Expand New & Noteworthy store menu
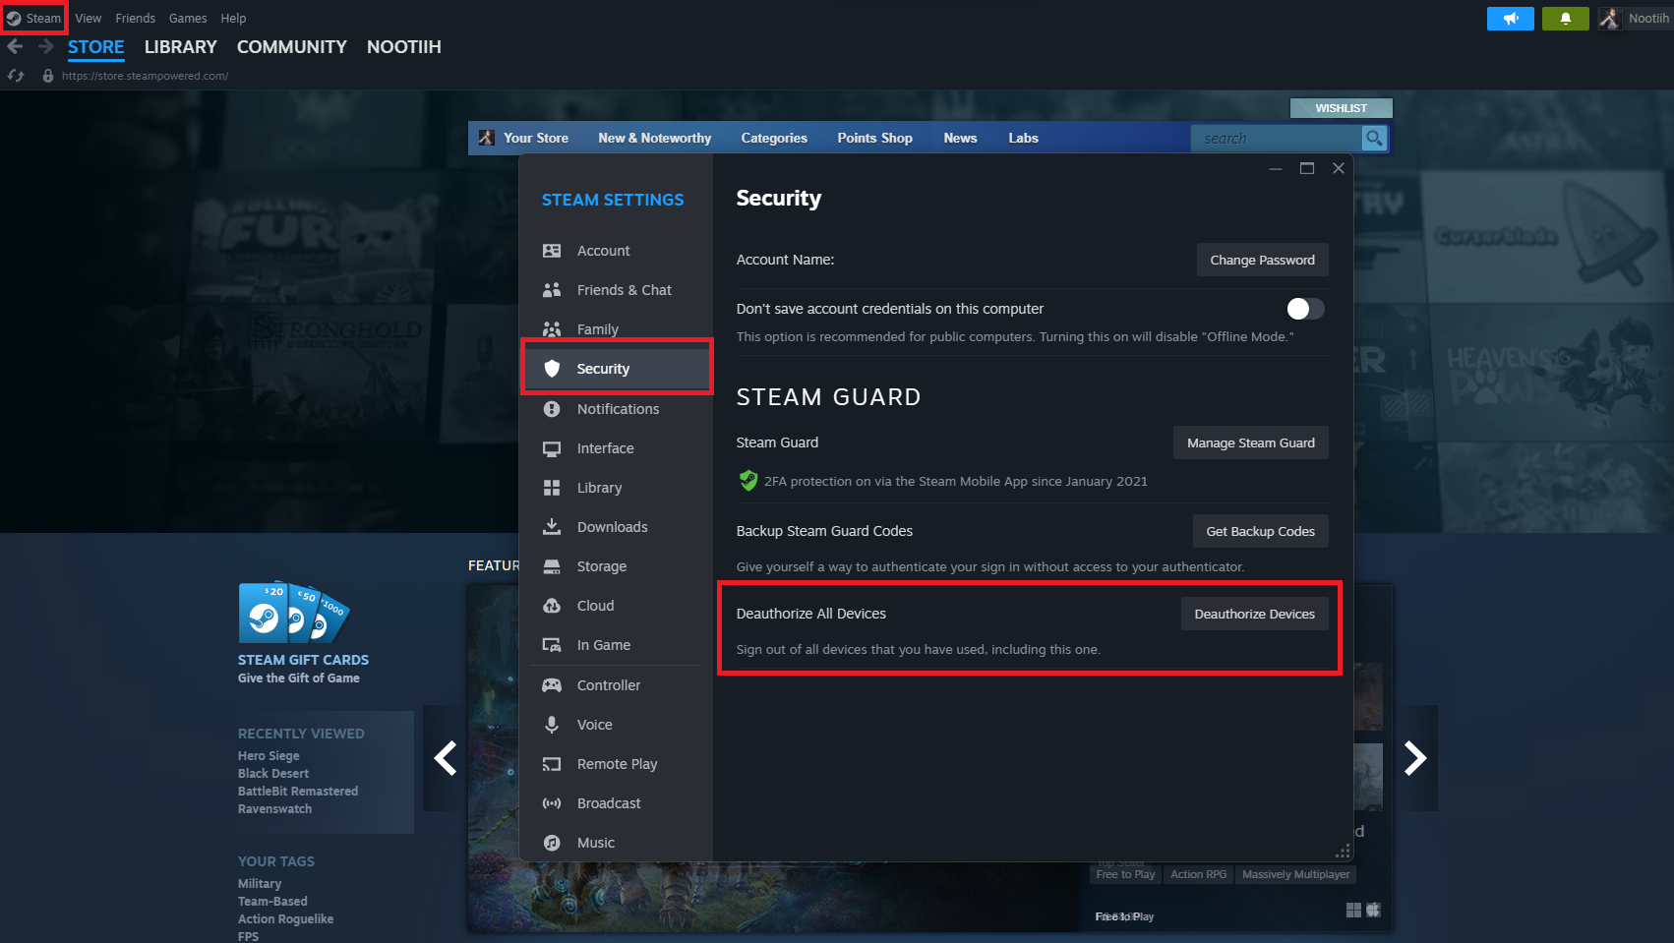Image resolution: width=1674 pixels, height=943 pixels. click(x=655, y=139)
